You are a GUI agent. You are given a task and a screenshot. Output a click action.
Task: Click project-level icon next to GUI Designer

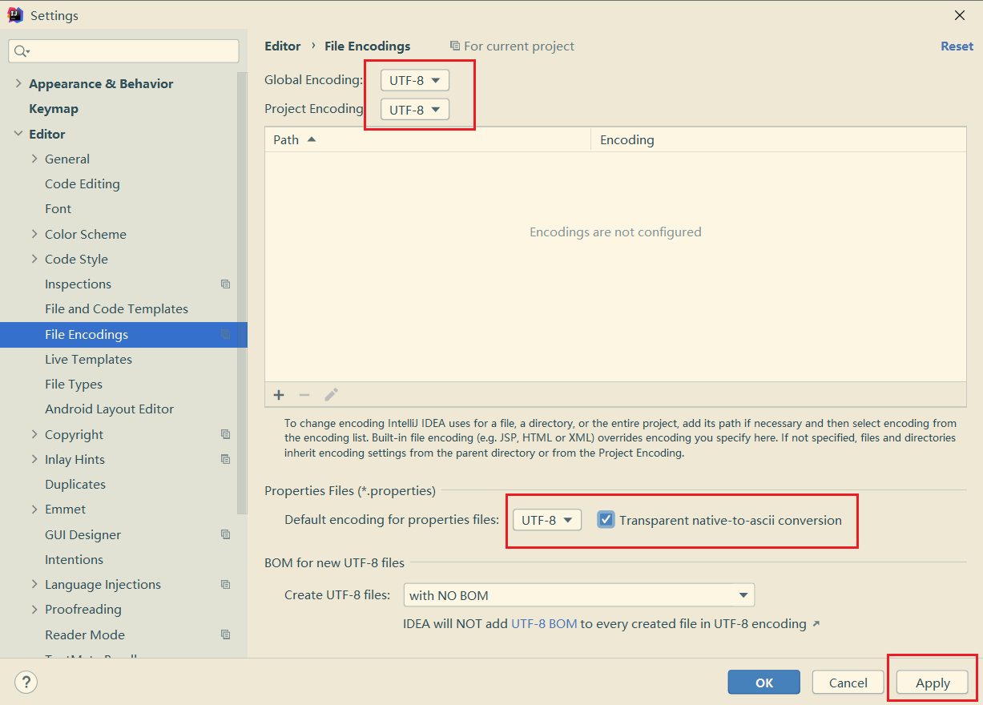225,535
